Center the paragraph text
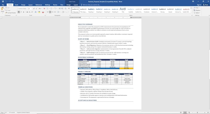Viewport: 210px width, 114px height. pos(50,12)
